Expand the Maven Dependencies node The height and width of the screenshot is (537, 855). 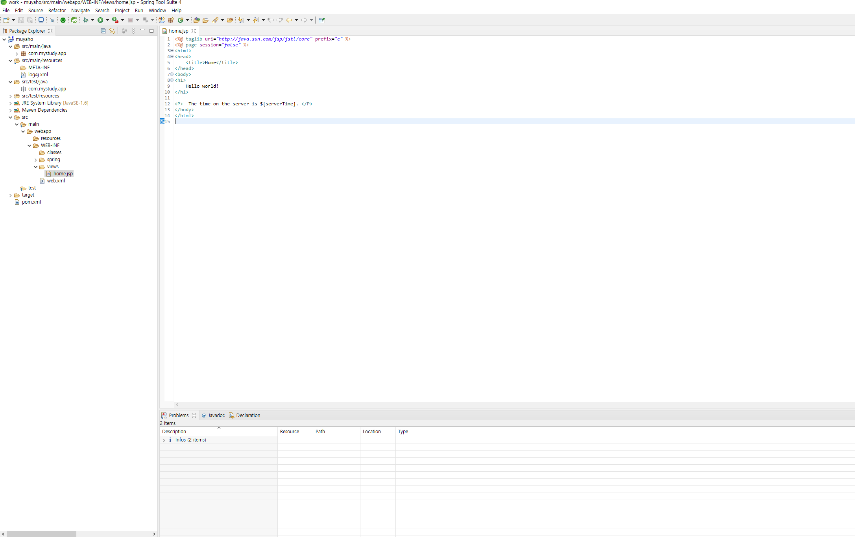(10, 110)
